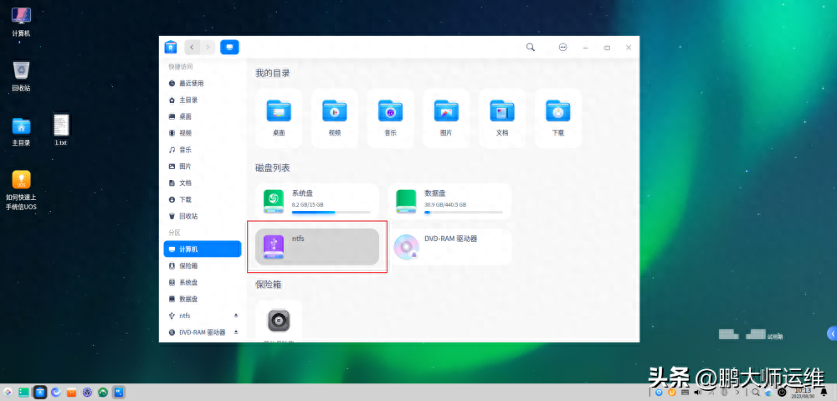837x401 pixels.
Task: Open search with the magnifier icon
Action: pos(531,47)
